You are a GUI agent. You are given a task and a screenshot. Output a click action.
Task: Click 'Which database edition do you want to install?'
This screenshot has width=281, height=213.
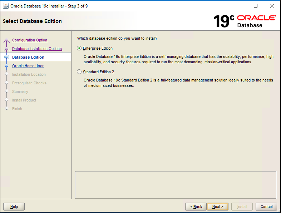pos(117,38)
